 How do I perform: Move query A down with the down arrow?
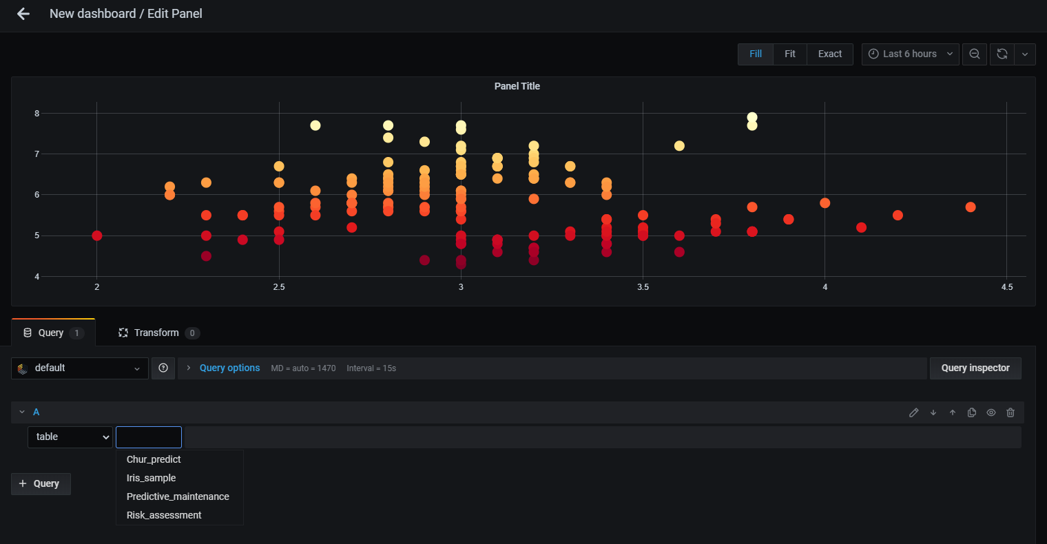coord(933,412)
